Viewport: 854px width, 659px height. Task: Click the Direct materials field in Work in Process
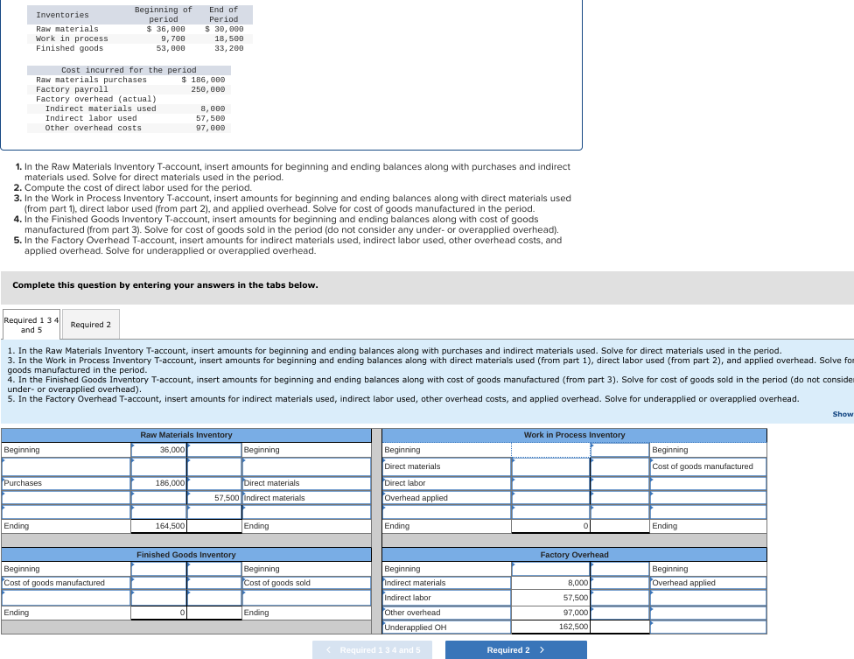point(550,466)
